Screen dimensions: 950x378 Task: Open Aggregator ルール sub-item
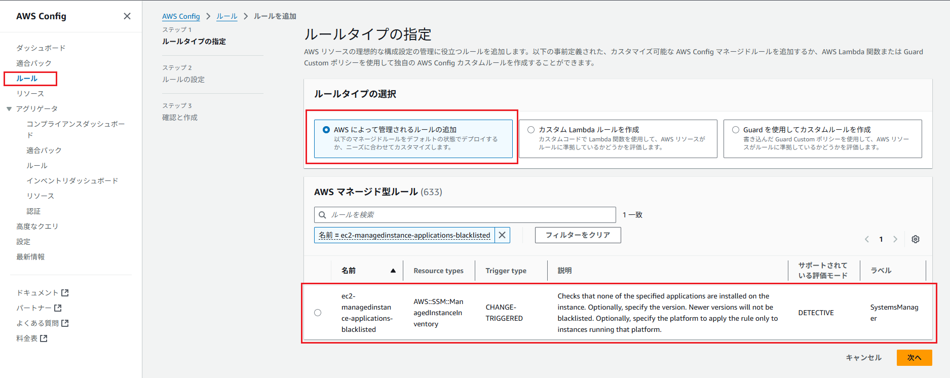(37, 166)
